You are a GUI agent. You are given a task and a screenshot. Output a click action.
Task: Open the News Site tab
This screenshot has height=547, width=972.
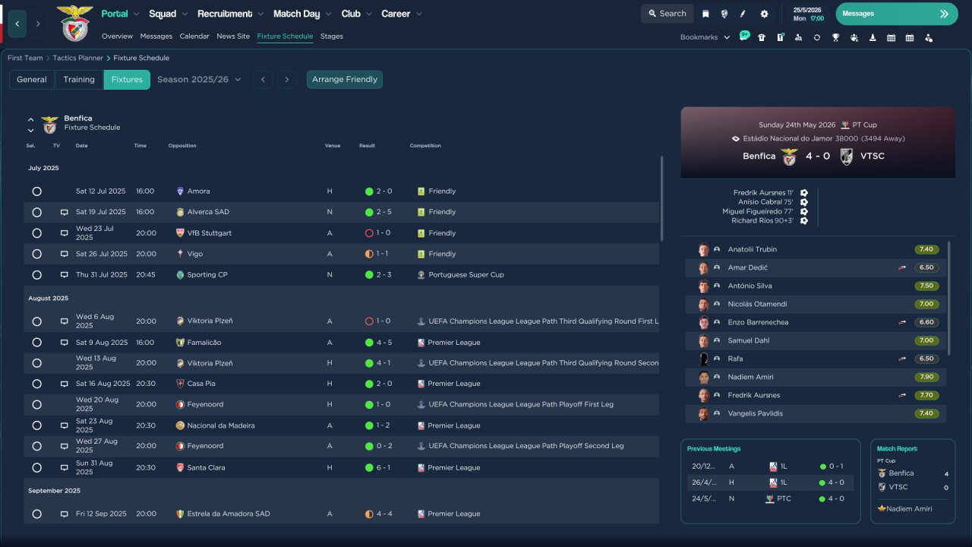[x=233, y=36]
